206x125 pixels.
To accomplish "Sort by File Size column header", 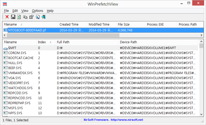I will click(x=131, y=25).
